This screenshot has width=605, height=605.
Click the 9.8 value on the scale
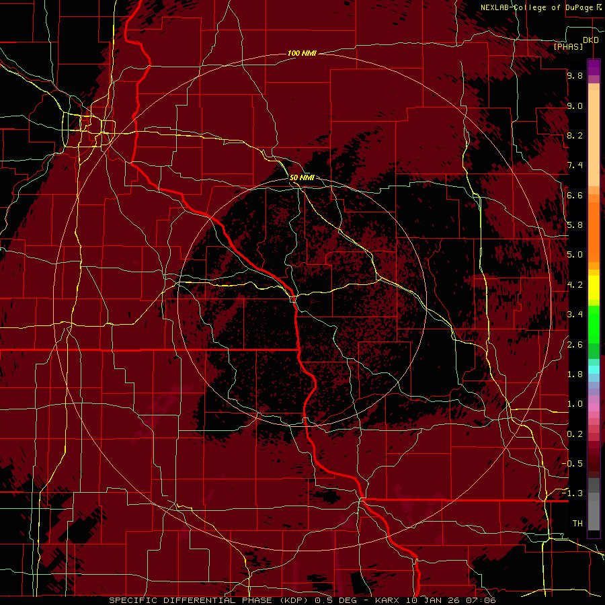(x=575, y=75)
